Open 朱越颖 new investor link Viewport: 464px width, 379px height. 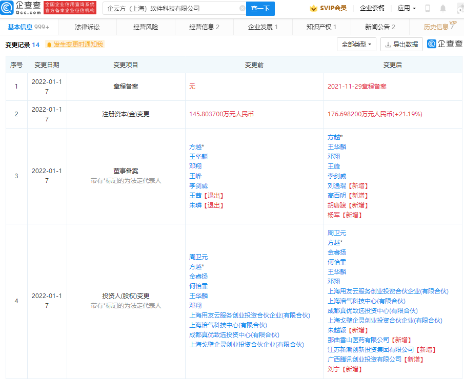[337, 330]
